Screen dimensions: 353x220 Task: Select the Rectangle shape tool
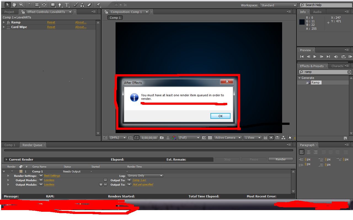pos(53,5)
